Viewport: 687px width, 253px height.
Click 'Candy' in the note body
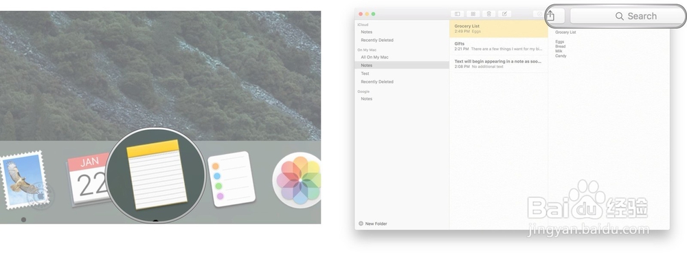pos(561,56)
